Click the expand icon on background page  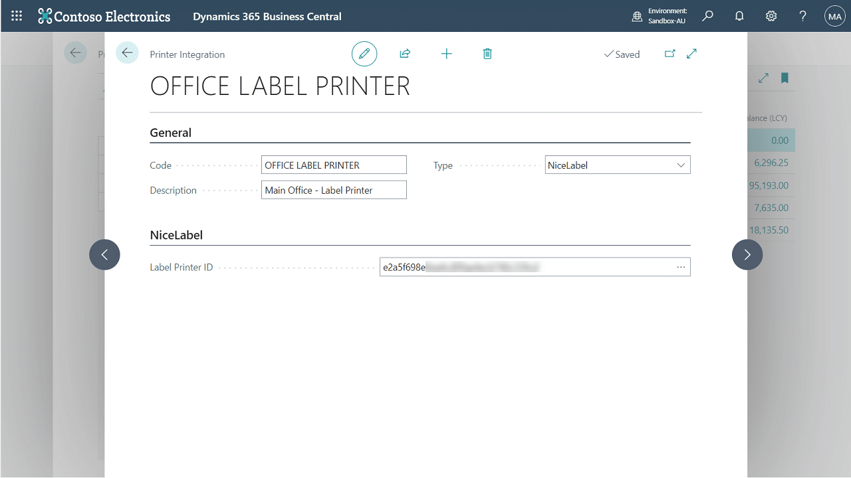tap(763, 78)
